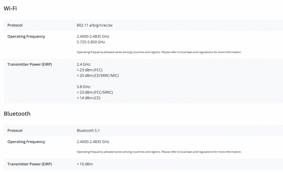Viewport: 283px width, 173px height.
Task: Select the "2.4 GHz:" power heading
Action: click(x=84, y=64)
